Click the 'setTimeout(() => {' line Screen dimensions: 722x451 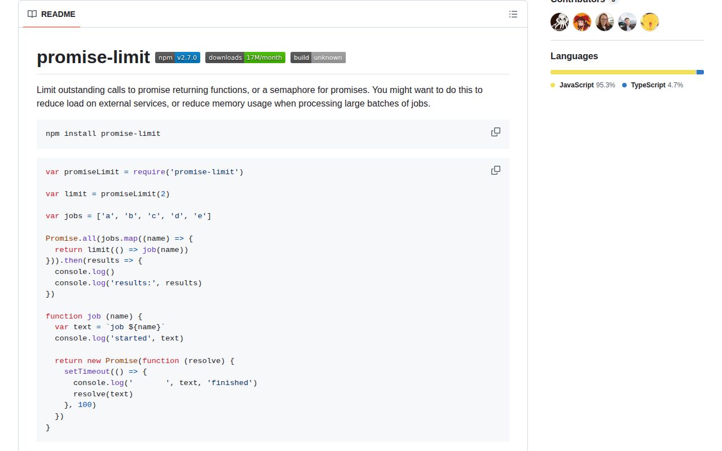[105, 372]
